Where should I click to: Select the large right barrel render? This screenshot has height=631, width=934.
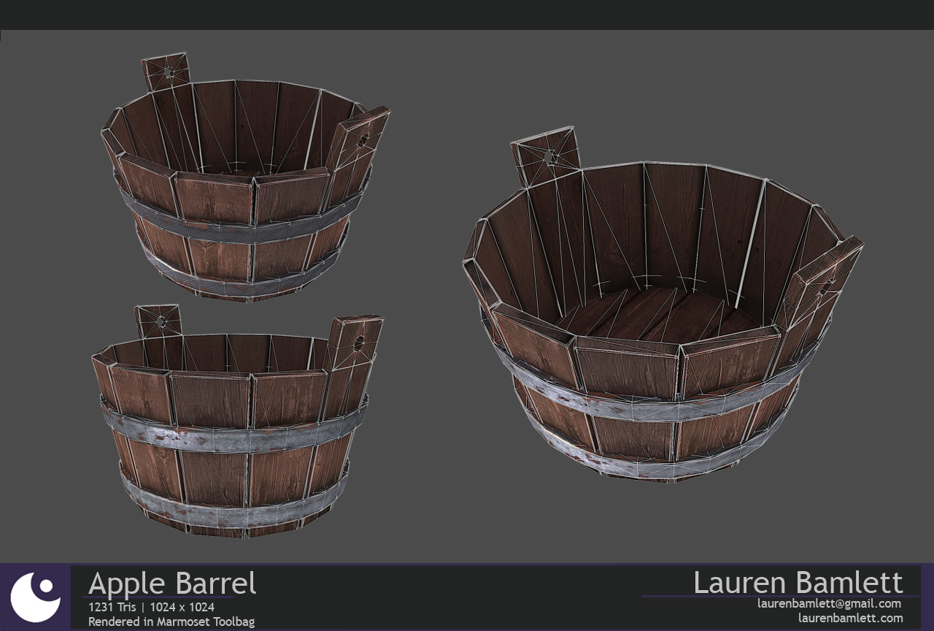pyautogui.click(x=663, y=305)
